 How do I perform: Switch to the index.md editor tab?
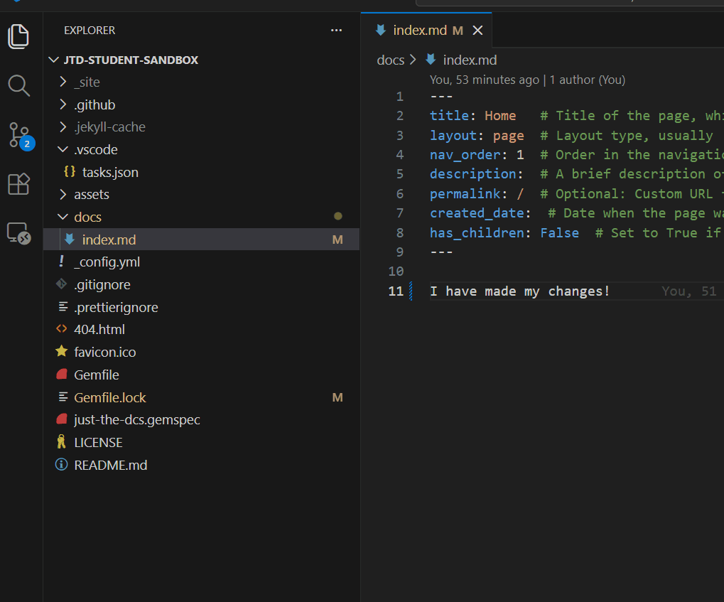tap(419, 31)
